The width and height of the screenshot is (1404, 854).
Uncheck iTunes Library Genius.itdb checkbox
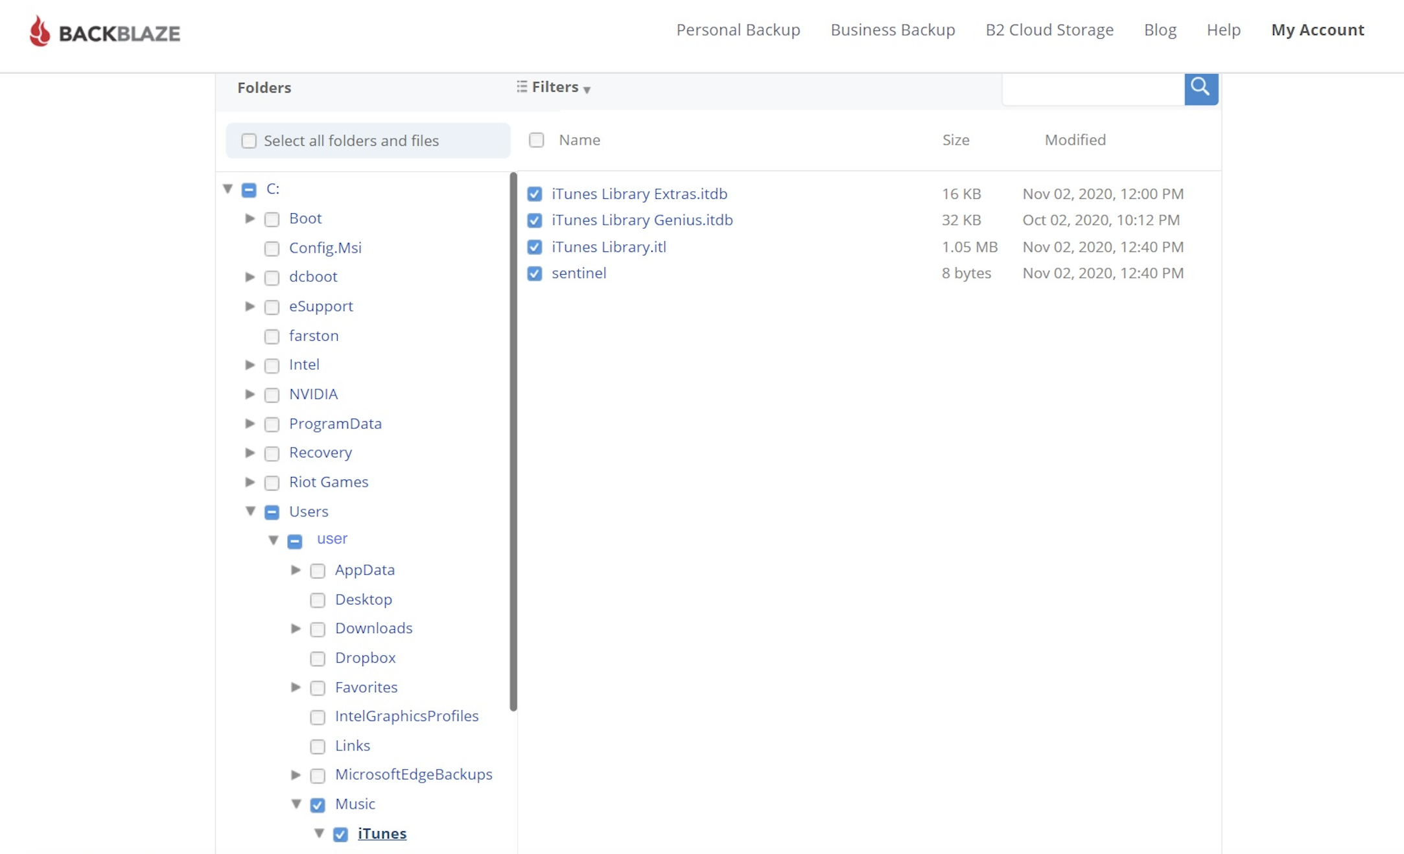point(535,220)
